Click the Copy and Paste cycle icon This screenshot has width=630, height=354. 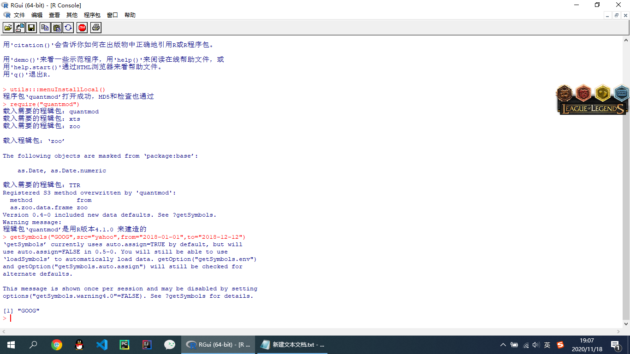68,28
